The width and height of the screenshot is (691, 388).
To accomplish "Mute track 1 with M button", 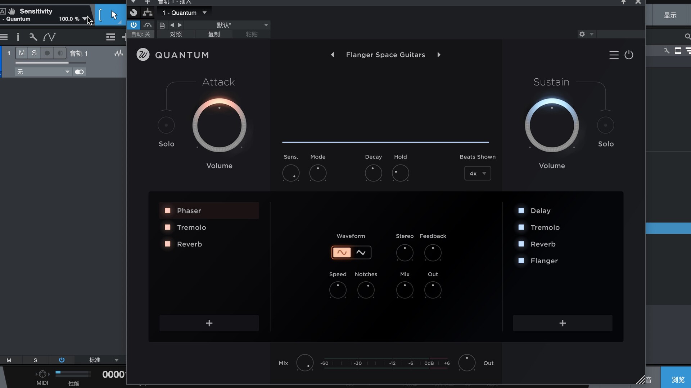I will (22, 53).
